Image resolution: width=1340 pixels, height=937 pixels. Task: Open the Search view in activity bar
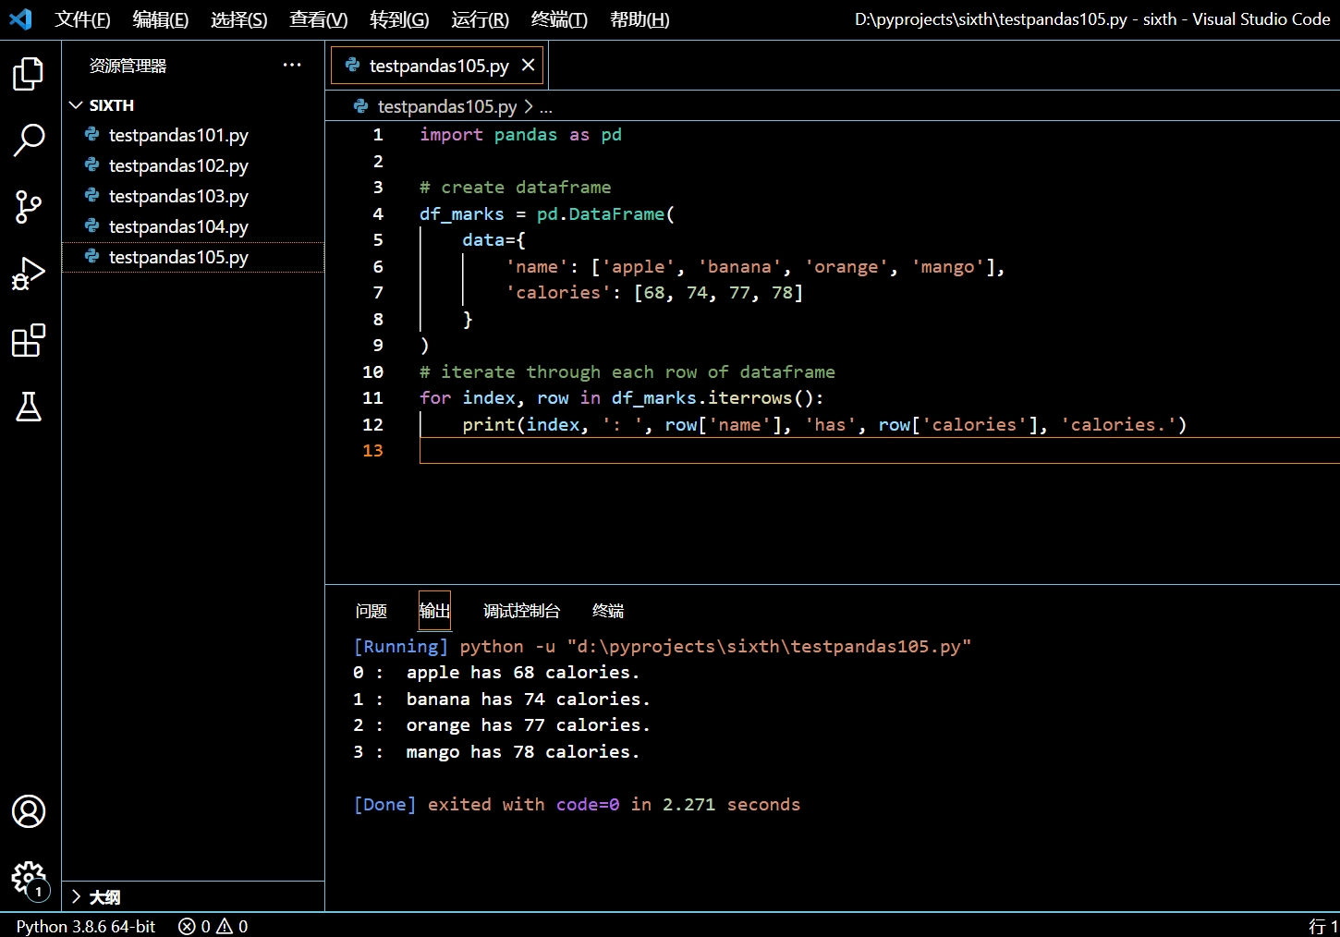(29, 140)
